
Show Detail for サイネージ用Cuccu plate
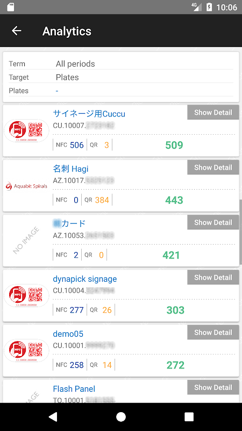click(213, 112)
